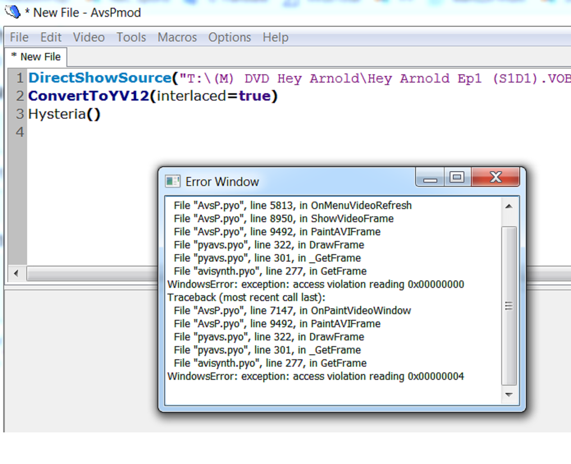Minimize the Error Window
This screenshot has height=464, width=571.
[430, 178]
